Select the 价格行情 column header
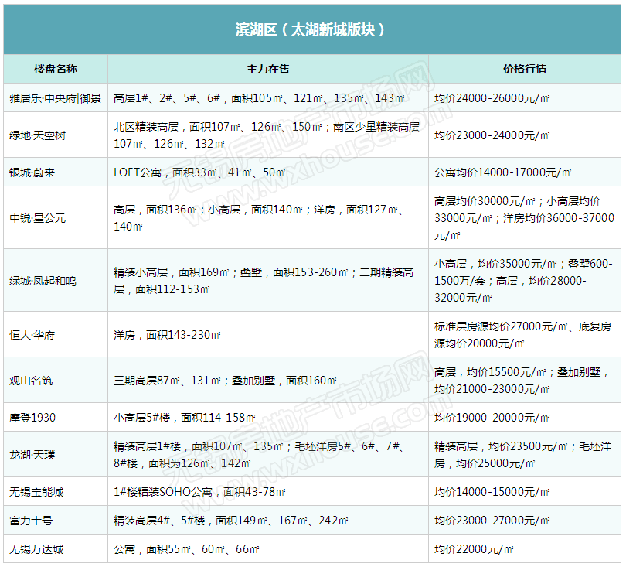The height and width of the screenshot is (567, 626). click(x=525, y=69)
